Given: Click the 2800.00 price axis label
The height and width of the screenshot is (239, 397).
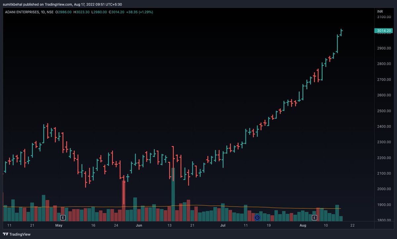Looking at the screenshot, I should (x=384, y=64).
